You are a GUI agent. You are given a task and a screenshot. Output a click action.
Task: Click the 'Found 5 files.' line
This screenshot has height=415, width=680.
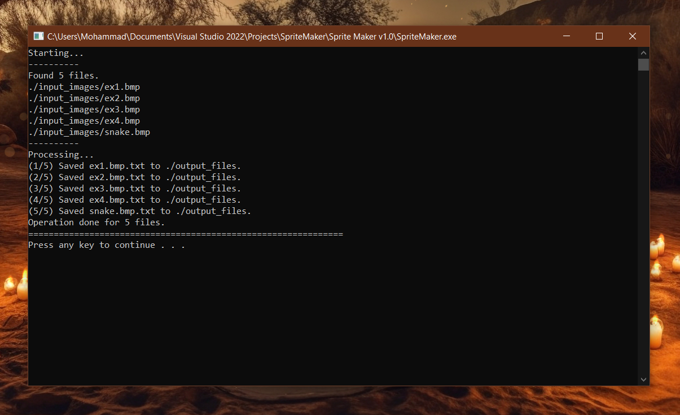pyautogui.click(x=64, y=76)
